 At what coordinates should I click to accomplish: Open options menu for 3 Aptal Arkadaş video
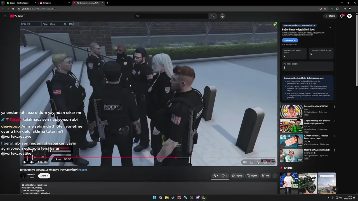pos(335,121)
